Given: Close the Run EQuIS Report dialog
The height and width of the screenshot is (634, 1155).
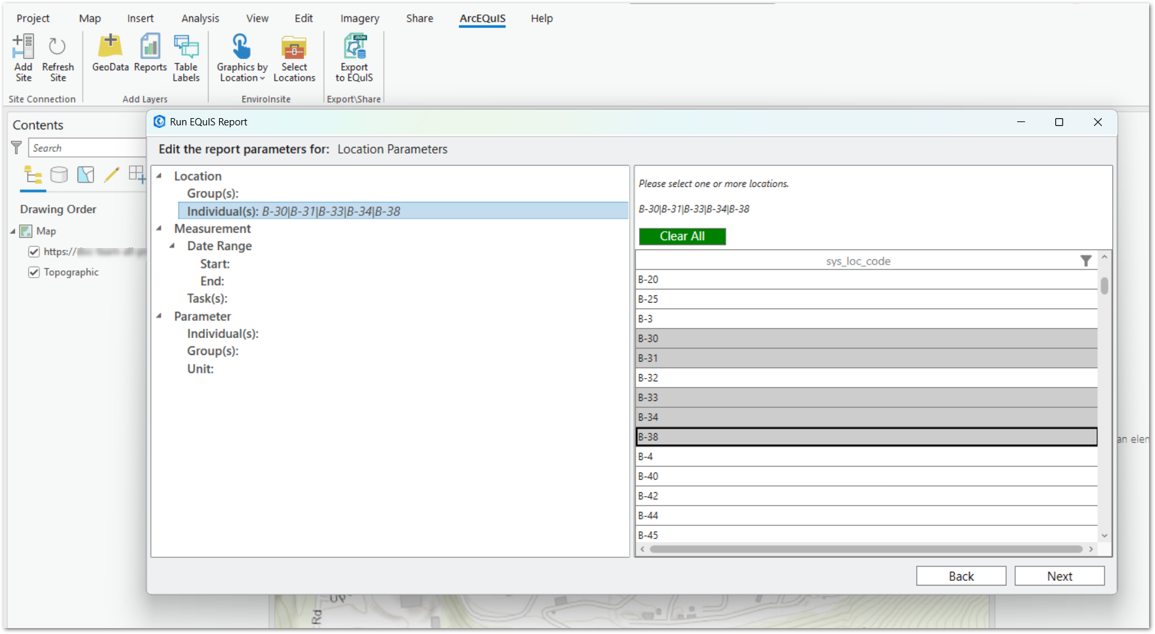Looking at the screenshot, I should click(x=1098, y=122).
